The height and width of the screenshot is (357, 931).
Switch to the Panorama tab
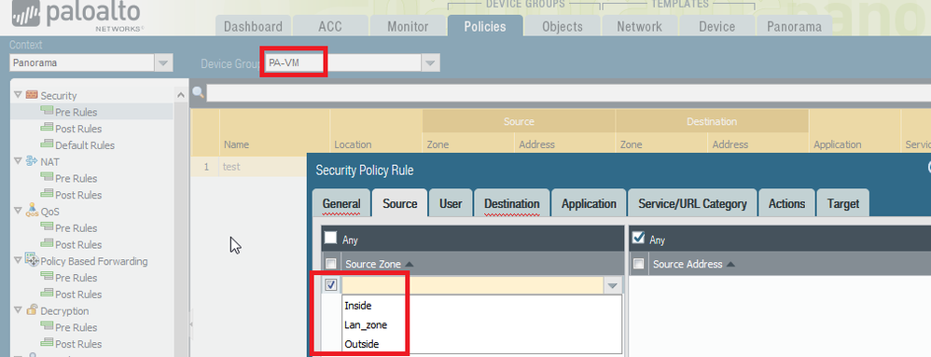point(794,26)
